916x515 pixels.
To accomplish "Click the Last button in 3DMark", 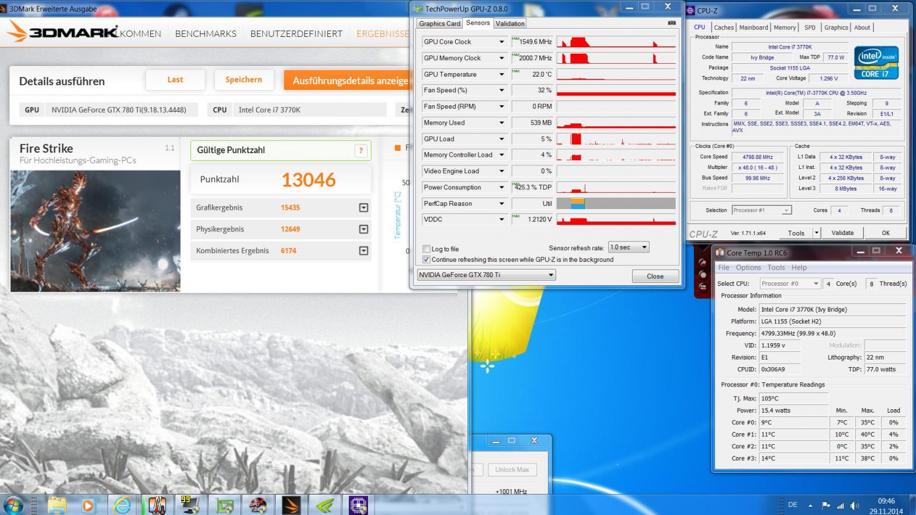I will pos(175,80).
